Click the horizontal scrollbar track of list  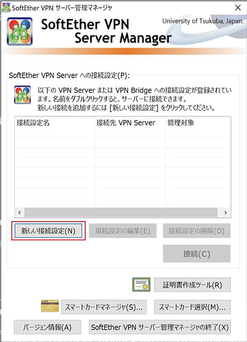coord(121,212)
